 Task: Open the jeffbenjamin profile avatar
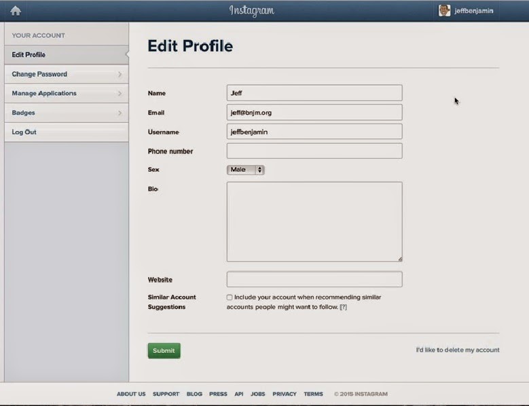[x=444, y=11]
